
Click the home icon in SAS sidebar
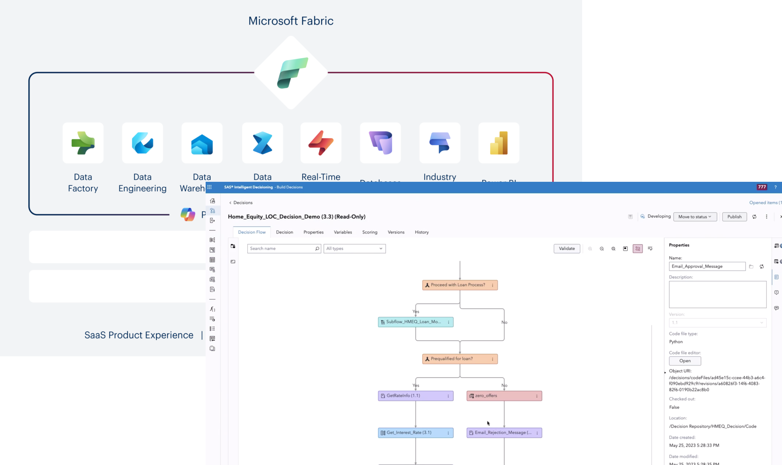[213, 201]
